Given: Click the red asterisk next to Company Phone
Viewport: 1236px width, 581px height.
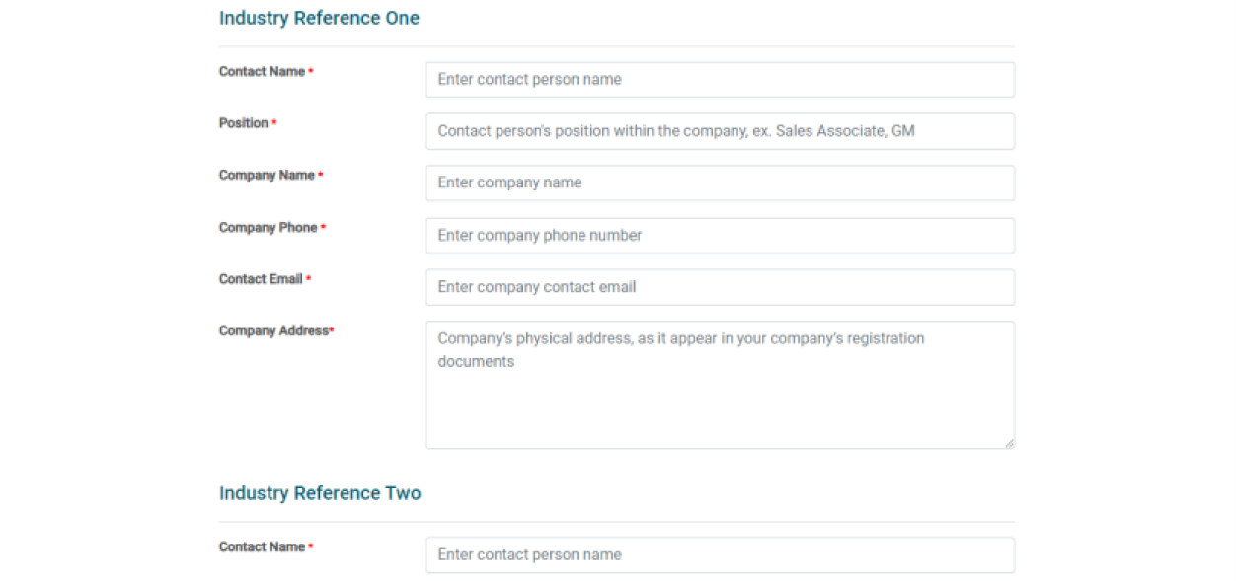Looking at the screenshot, I should click(x=323, y=228).
